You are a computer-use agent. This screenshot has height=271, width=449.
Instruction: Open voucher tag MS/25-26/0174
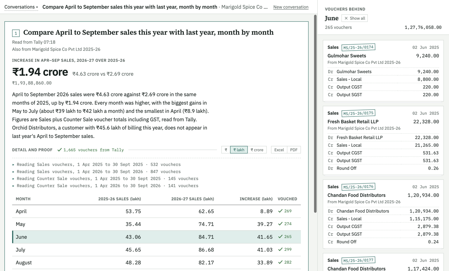358,47
